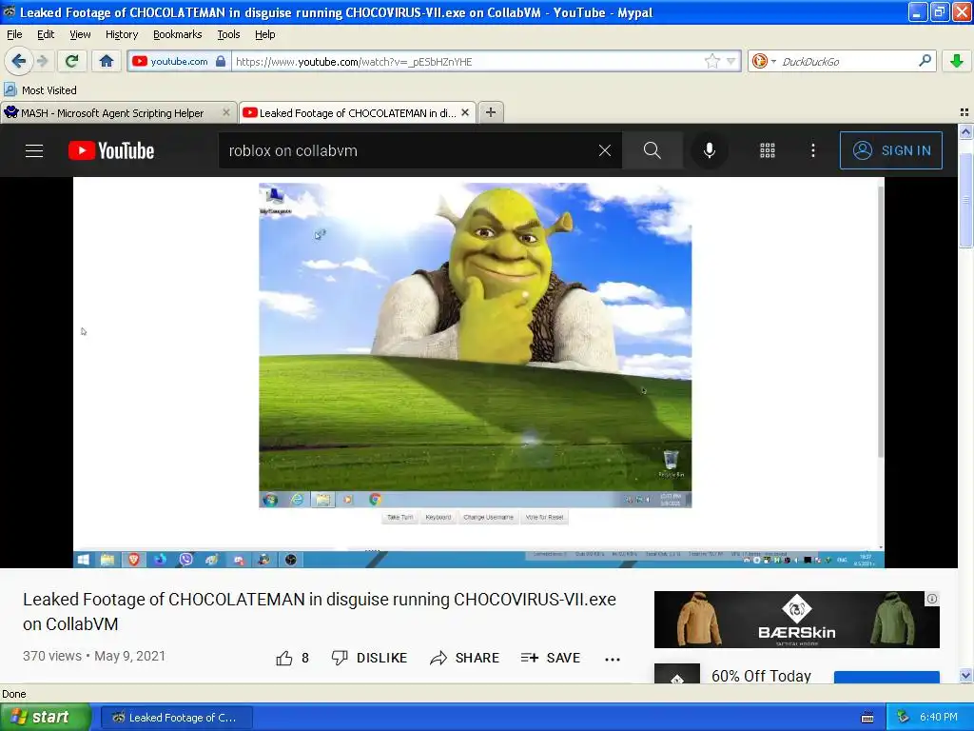Start voice search with microphone icon
The image size is (974, 731).
coord(710,150)
